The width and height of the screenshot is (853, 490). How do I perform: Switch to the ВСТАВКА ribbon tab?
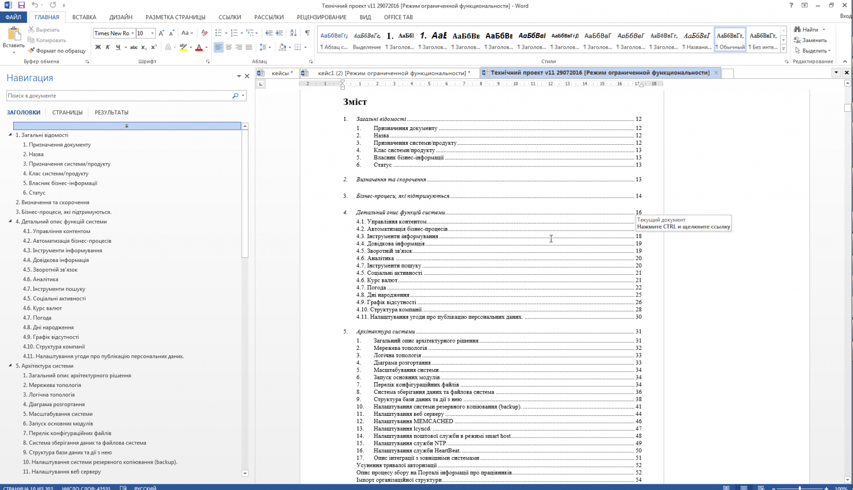tap(84, 17)
